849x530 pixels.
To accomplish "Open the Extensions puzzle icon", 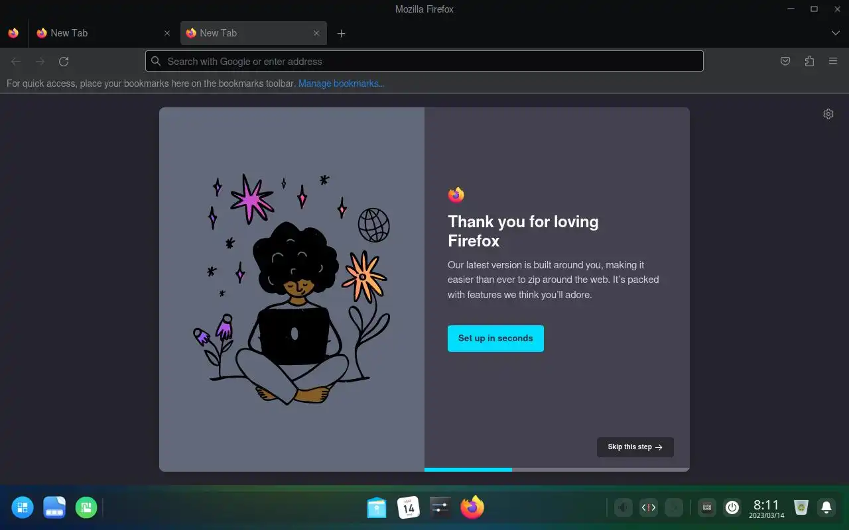I will (x=809, y=62).
